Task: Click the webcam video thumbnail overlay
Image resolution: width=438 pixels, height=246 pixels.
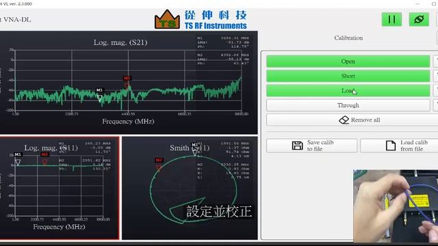Action: [396, 206]
